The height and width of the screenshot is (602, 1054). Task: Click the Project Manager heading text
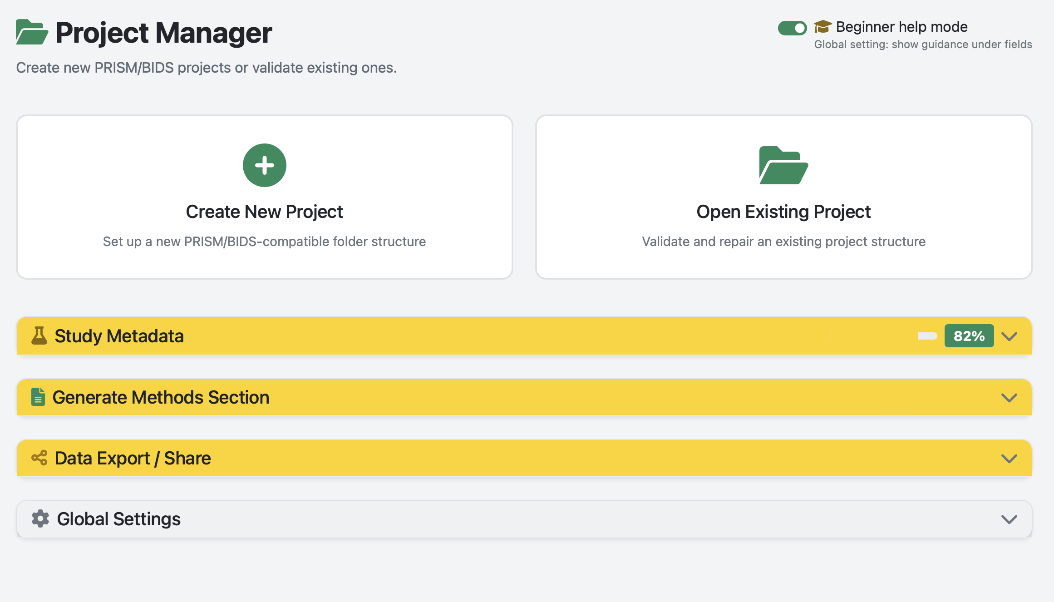pyautogui.click(x=163, y=33)
